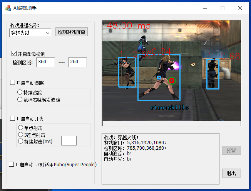Click the 游戏进程名称: label

(x=25, y=25)
